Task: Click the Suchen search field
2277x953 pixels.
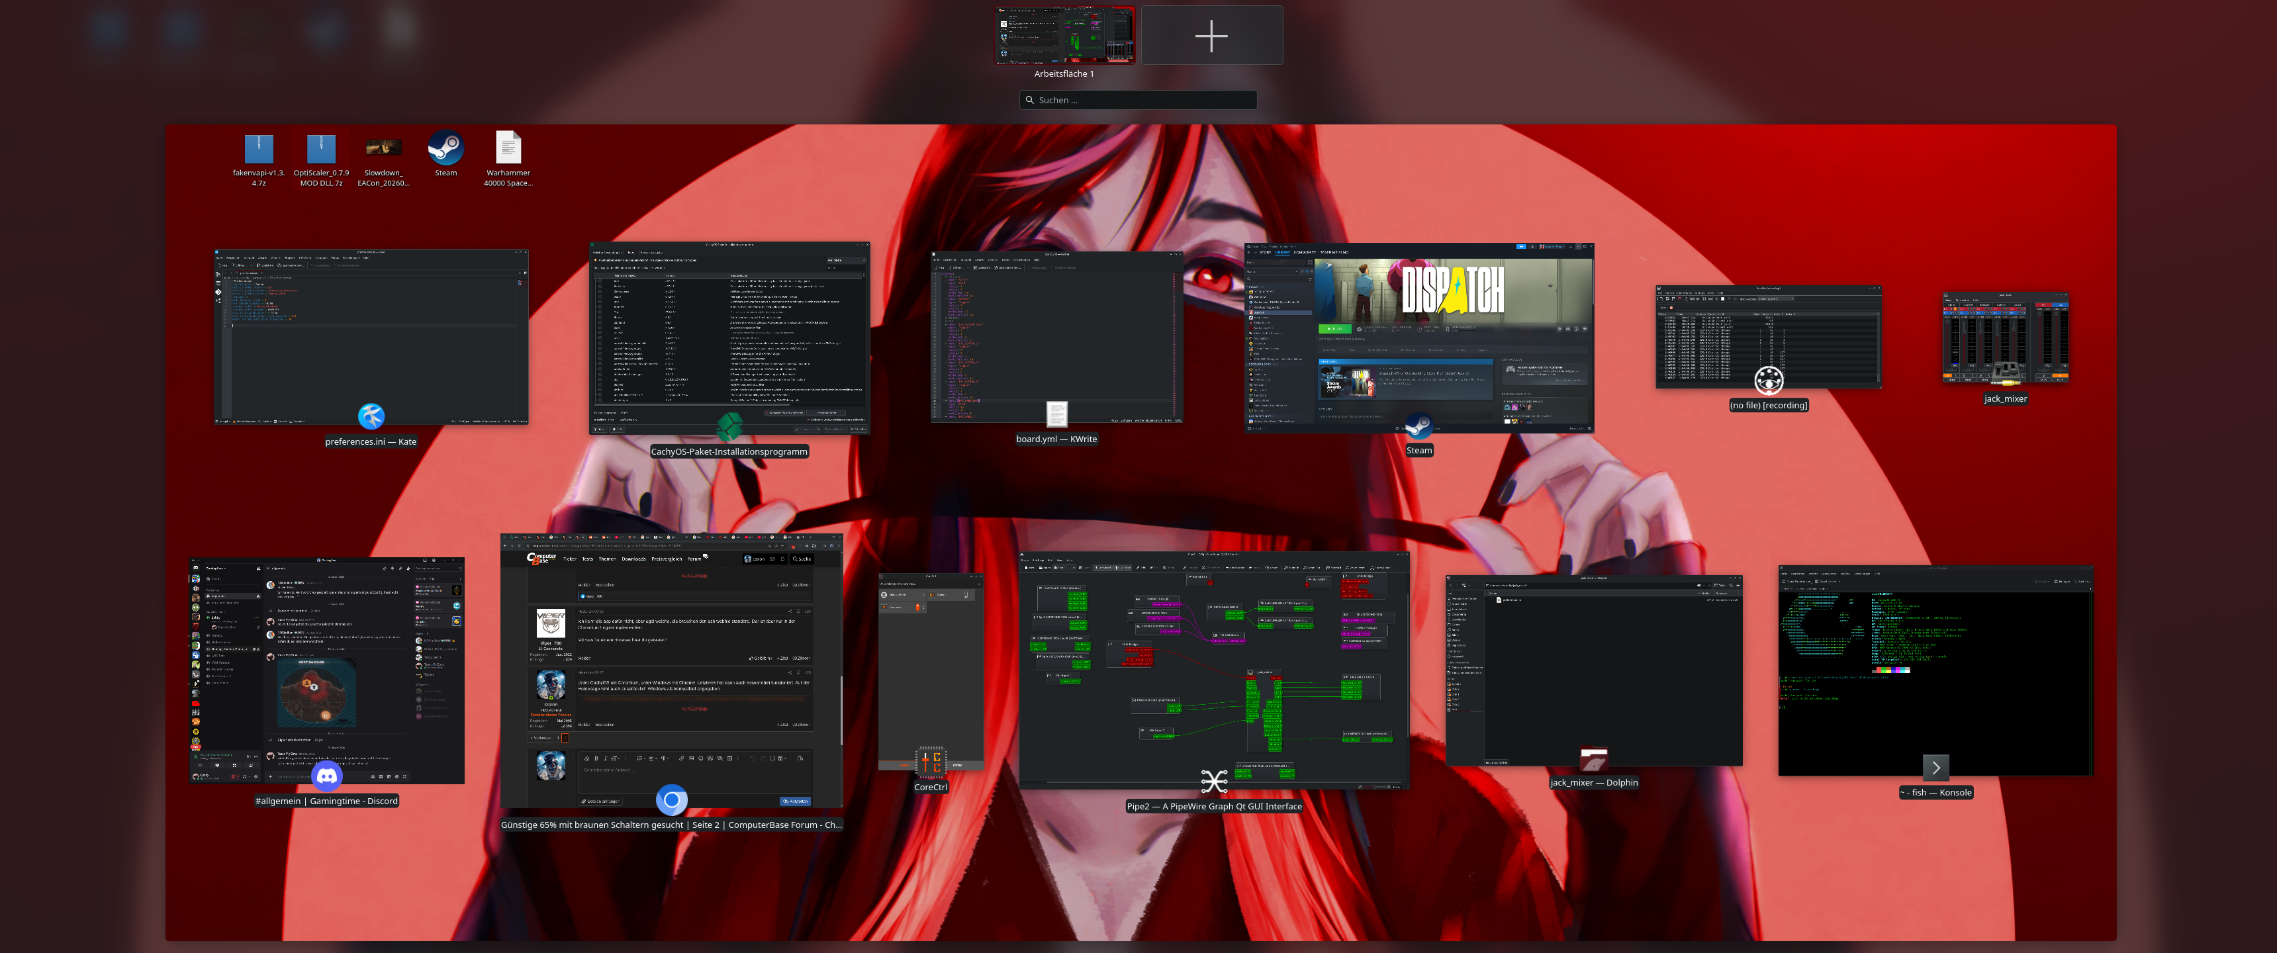Action: (x=1138, y=100)
